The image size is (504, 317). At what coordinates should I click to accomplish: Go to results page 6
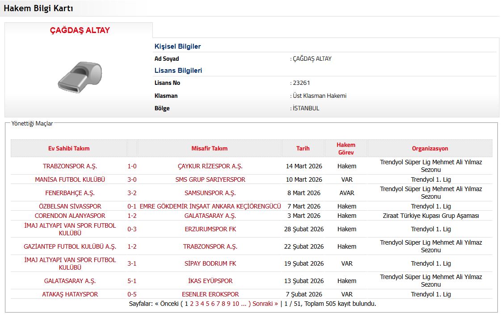click(x=213, y=304)
